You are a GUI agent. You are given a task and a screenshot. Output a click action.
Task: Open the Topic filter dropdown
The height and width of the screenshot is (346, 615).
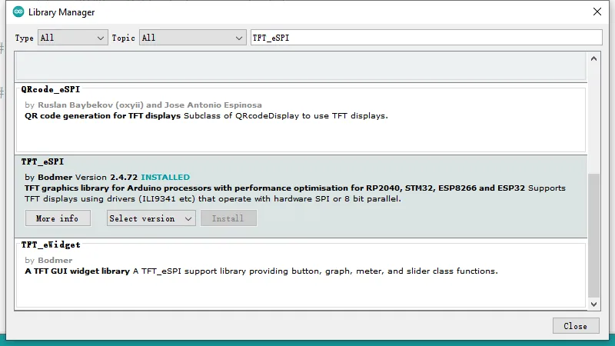point(193,38)
